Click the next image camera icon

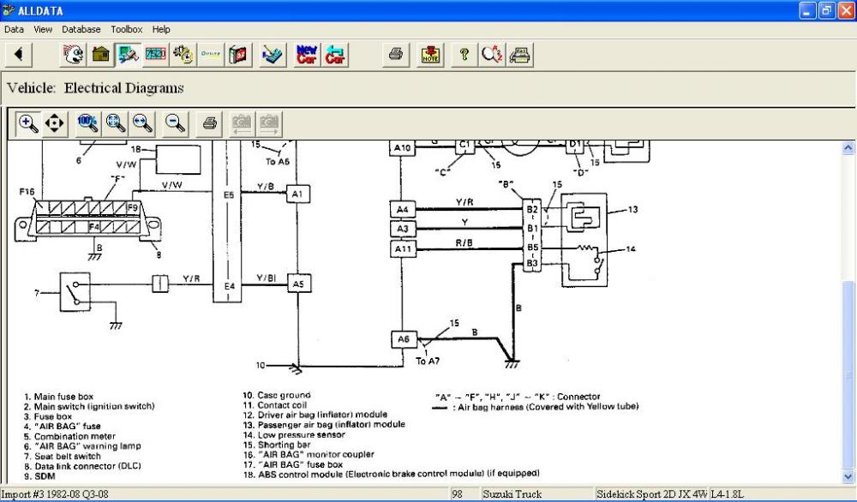tap(269, 123)
